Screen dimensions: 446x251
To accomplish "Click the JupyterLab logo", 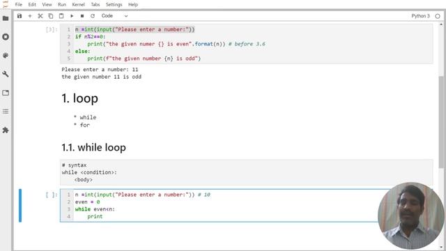I will coord(6,5).
